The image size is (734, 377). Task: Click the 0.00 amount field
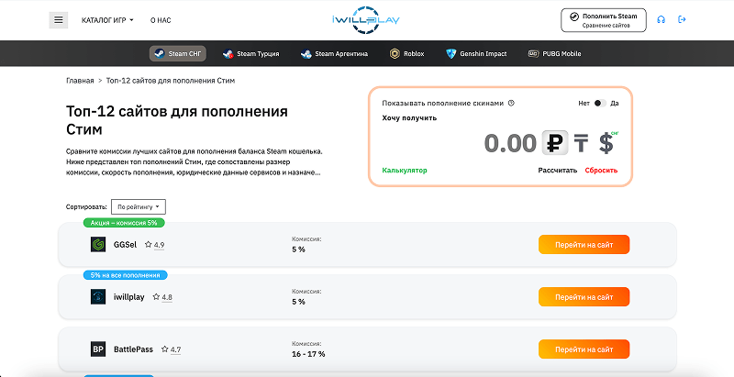[510, 143]
